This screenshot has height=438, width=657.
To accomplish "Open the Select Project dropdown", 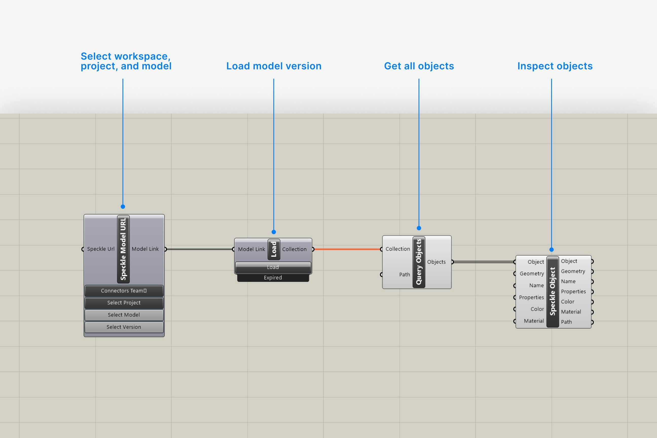I will coord(124,303).
